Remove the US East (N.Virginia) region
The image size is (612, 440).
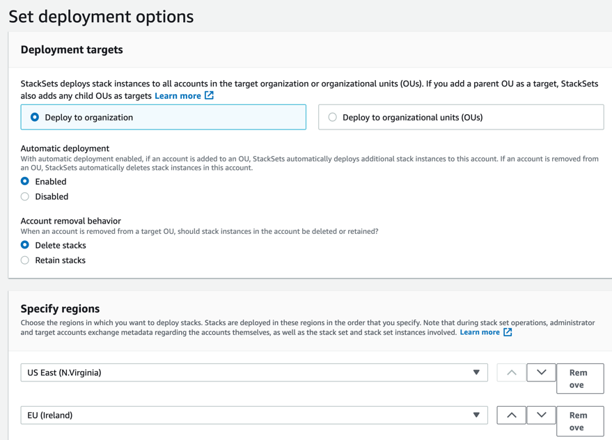point(580,378)
